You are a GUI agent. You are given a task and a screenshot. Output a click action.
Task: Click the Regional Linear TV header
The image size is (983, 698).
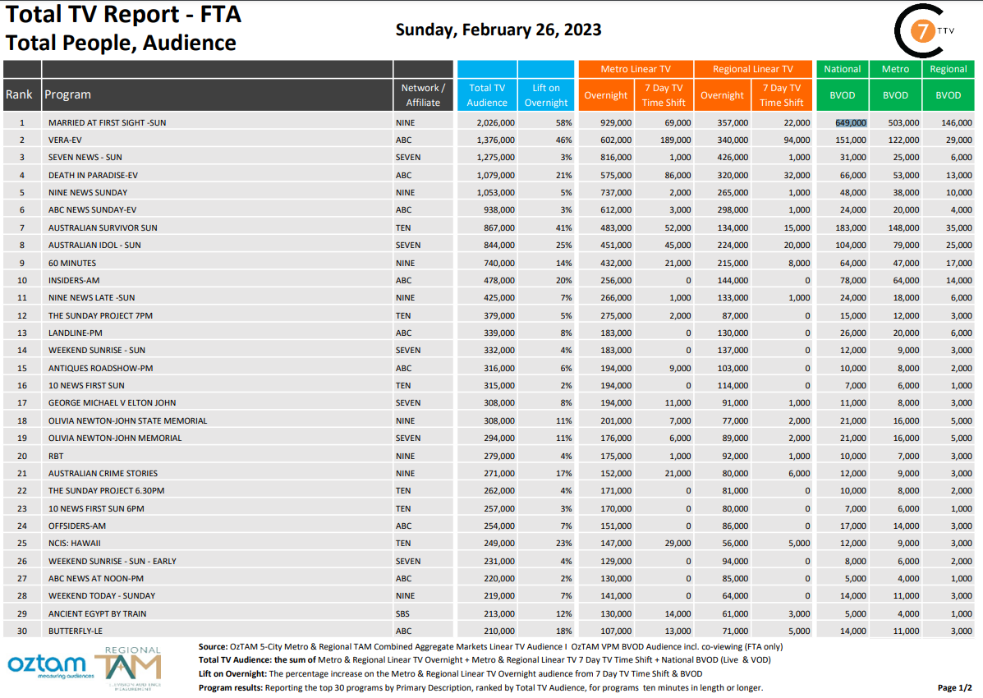coord(752,69)
